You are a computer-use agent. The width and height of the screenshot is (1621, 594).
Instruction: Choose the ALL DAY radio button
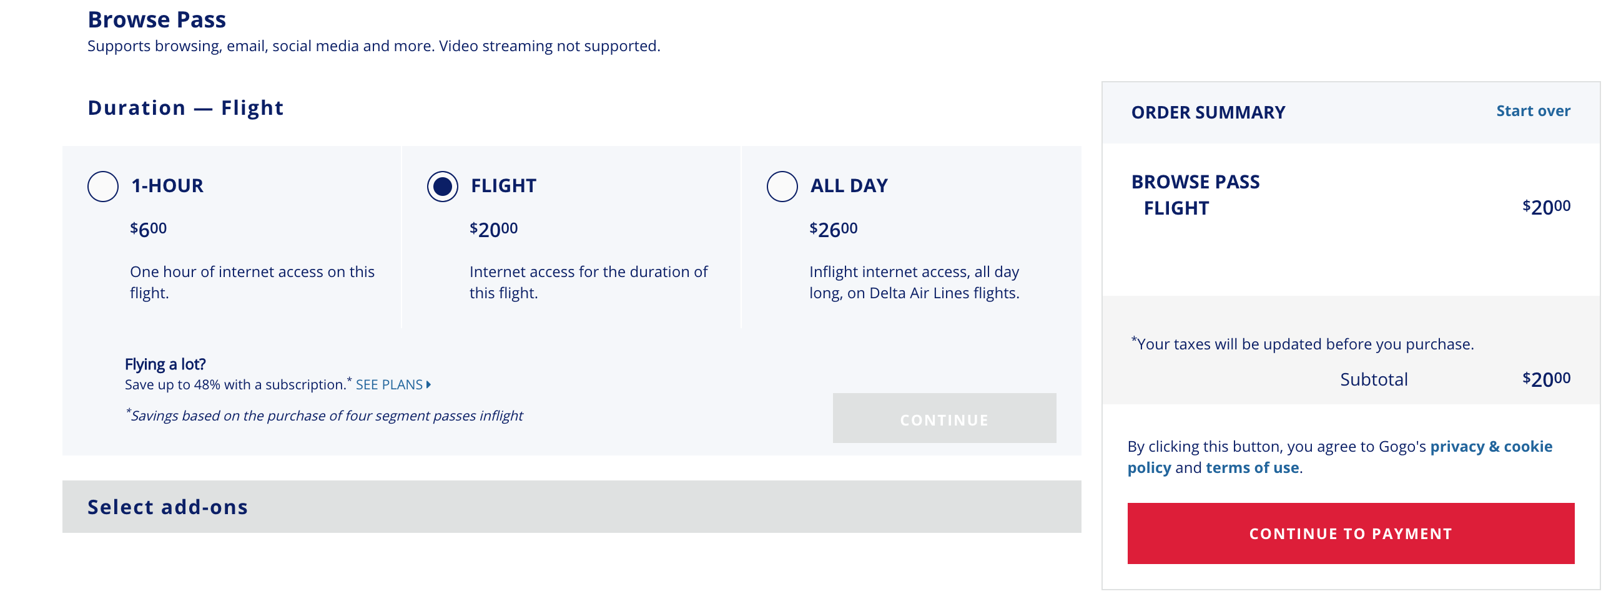(x=782, y=186)
